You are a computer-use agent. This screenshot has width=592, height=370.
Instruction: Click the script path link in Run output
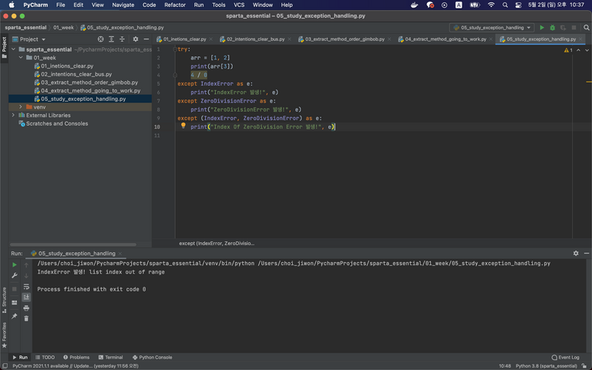404,264
